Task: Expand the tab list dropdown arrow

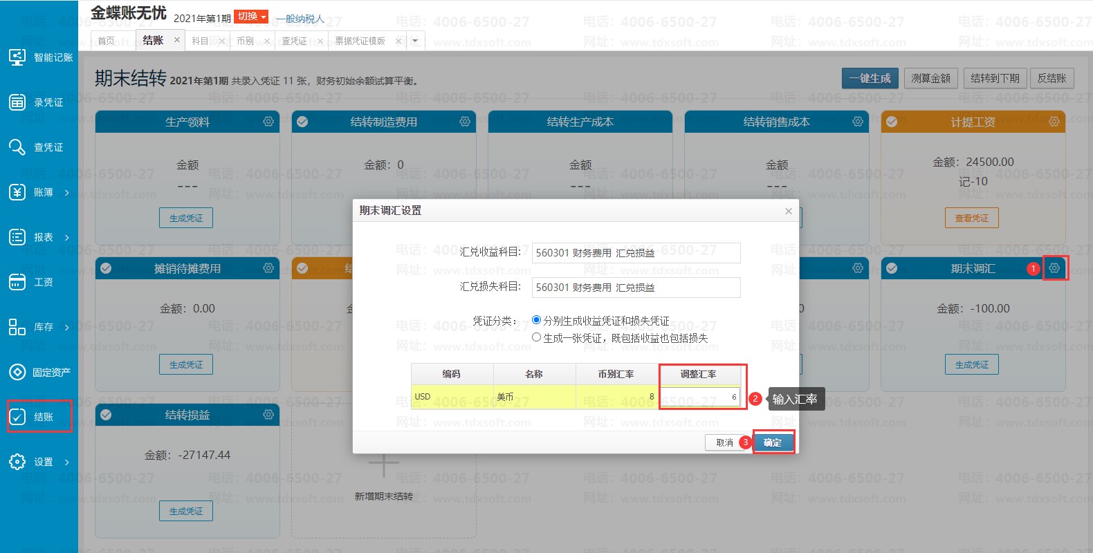Action: (415, 41)
